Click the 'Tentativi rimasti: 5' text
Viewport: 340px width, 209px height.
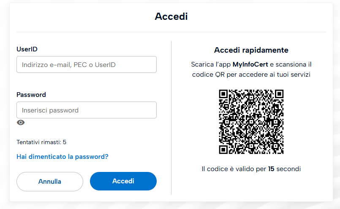[x=41, y=142]
